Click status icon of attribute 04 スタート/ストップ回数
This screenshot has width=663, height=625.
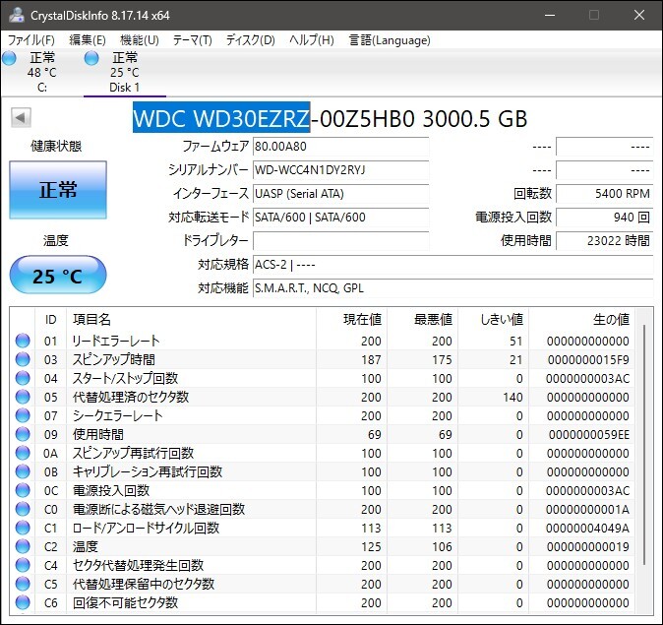pos(23,378)
